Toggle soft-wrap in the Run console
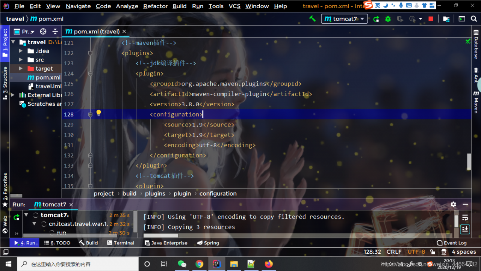Viewport: 481px width, 271px height. click(465, 218)
